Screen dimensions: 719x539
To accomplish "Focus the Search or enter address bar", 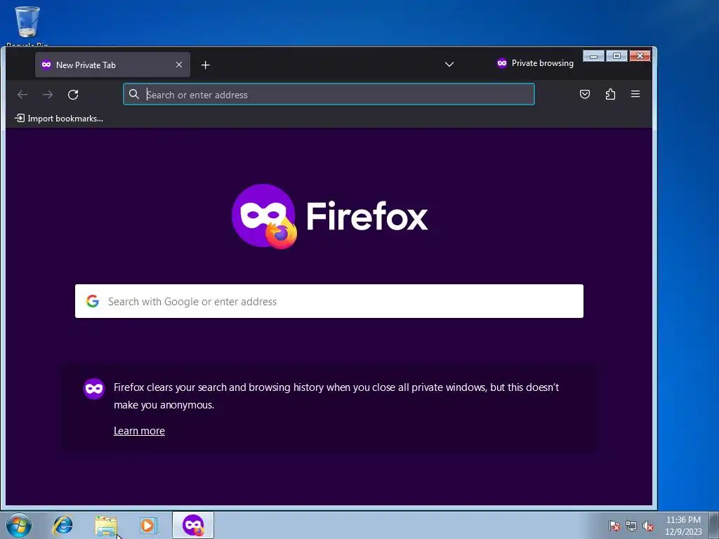I will tap(329, 95).
